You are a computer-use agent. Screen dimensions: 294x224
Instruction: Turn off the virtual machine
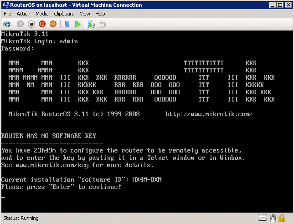pyautogui.click(x=31, y=24)
